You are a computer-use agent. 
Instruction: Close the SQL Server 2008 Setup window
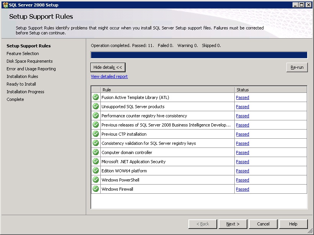[x=308, y=5]
